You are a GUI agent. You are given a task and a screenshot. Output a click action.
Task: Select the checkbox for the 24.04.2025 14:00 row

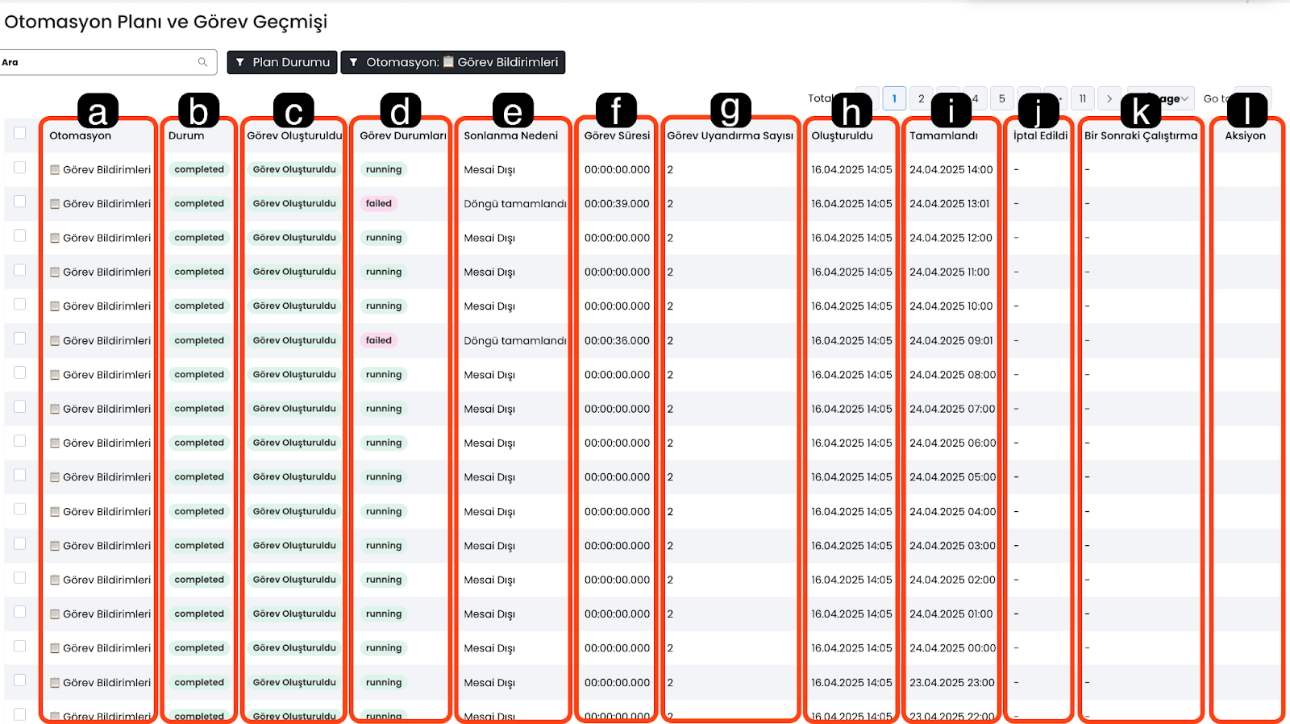click(20, 168)
